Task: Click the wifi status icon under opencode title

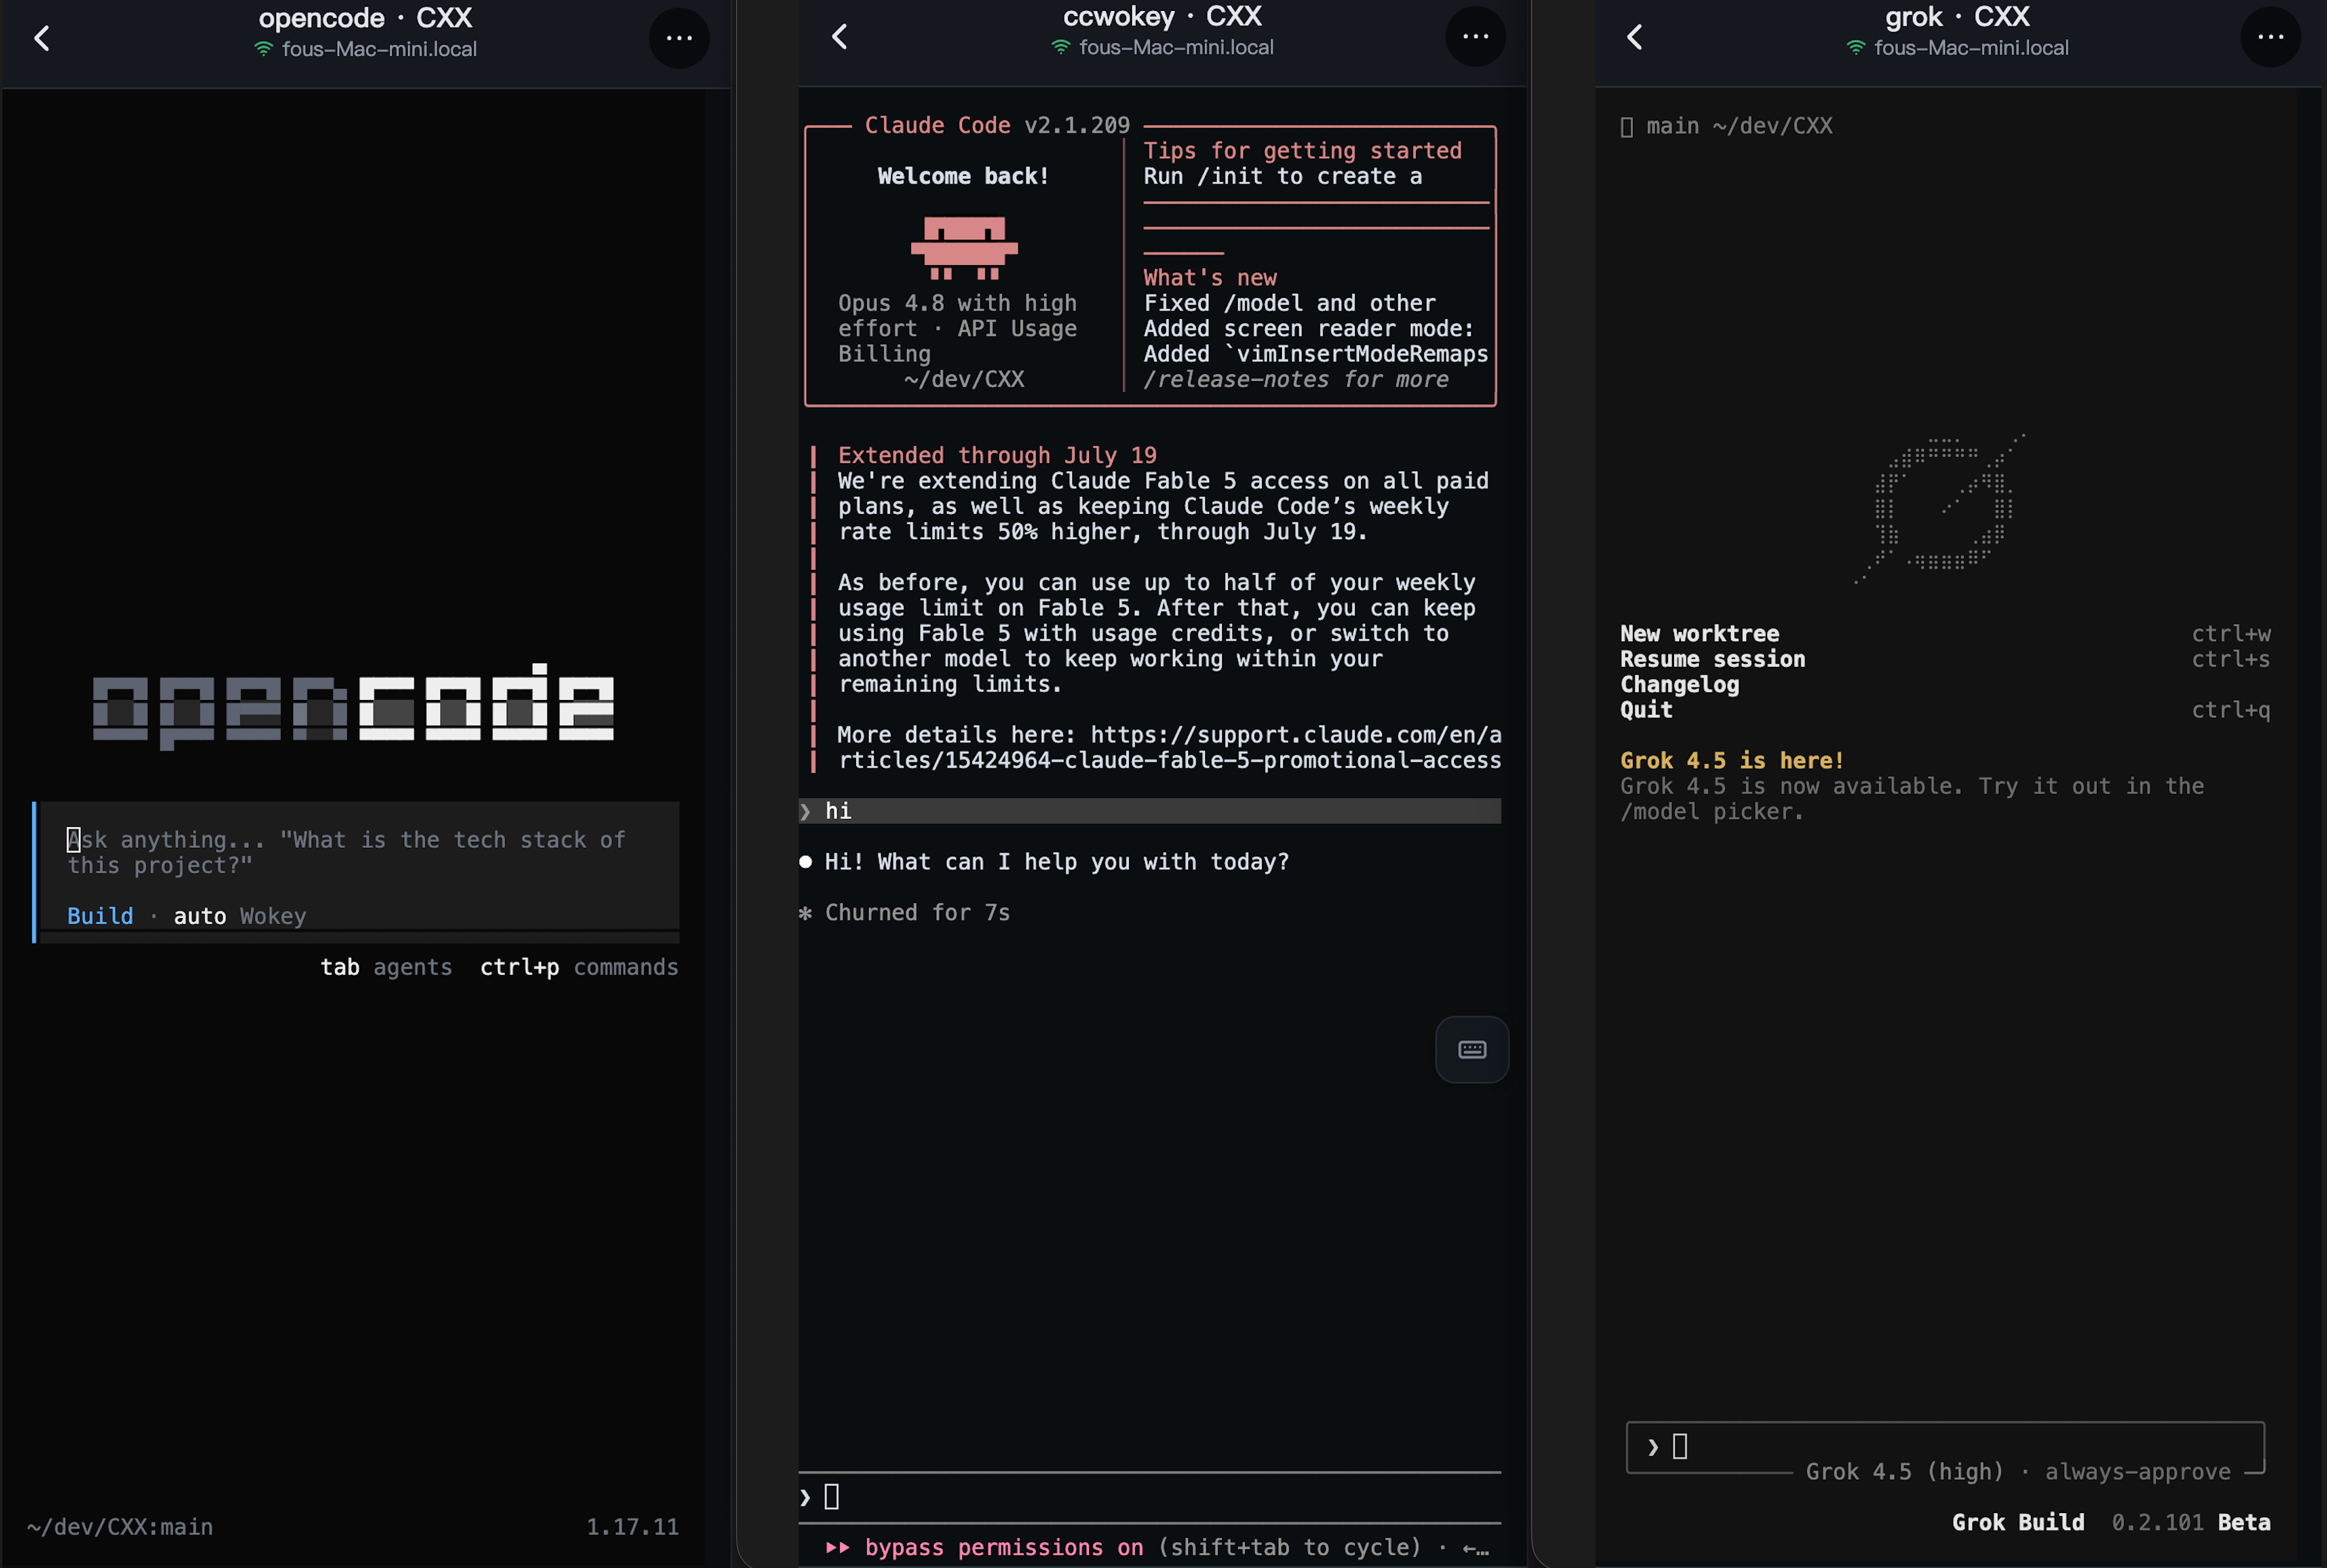Action: pyautogui.click(x=264, y=49)
